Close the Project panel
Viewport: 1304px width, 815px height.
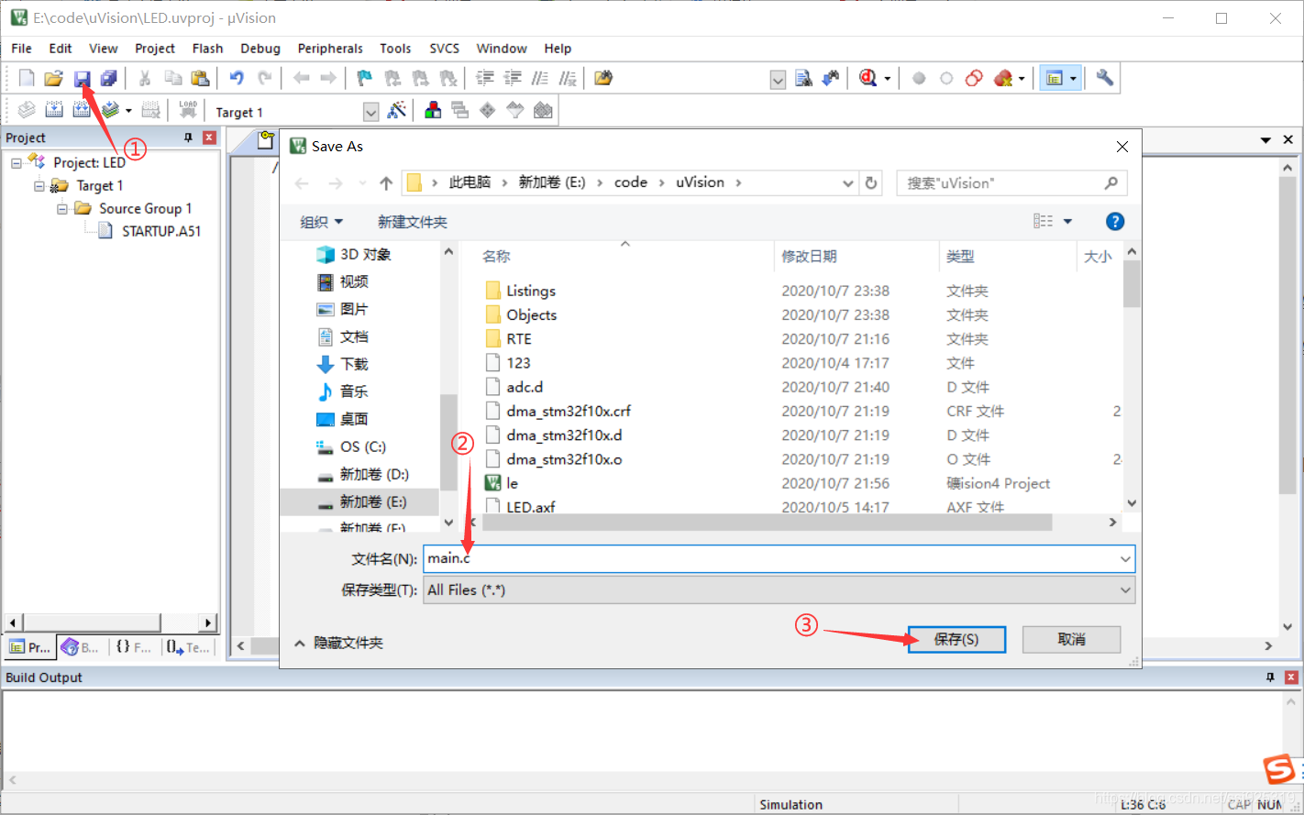coord(209,138)
